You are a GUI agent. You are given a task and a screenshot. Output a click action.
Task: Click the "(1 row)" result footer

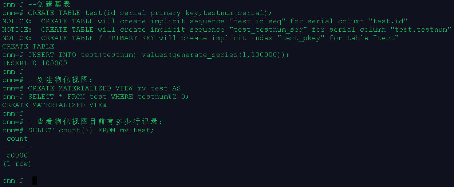click(x=17, y=164)
